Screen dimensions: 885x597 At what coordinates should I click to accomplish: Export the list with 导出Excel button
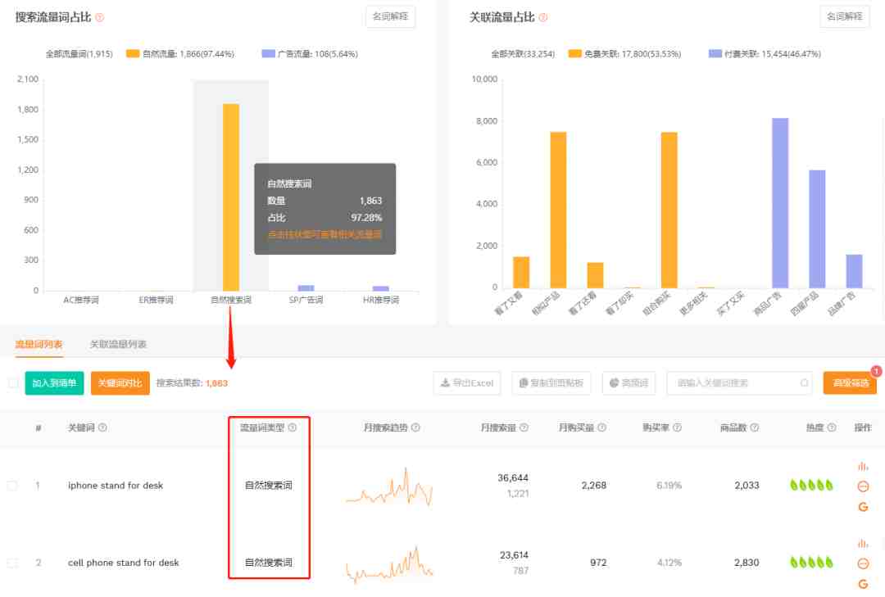coord(467,383)
